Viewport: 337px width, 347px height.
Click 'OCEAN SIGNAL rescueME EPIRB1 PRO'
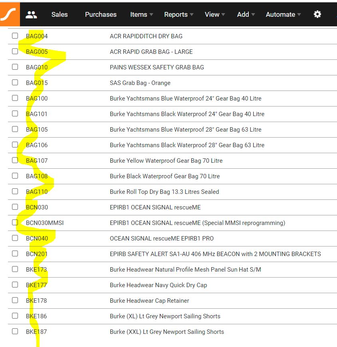tap(162, 239)
